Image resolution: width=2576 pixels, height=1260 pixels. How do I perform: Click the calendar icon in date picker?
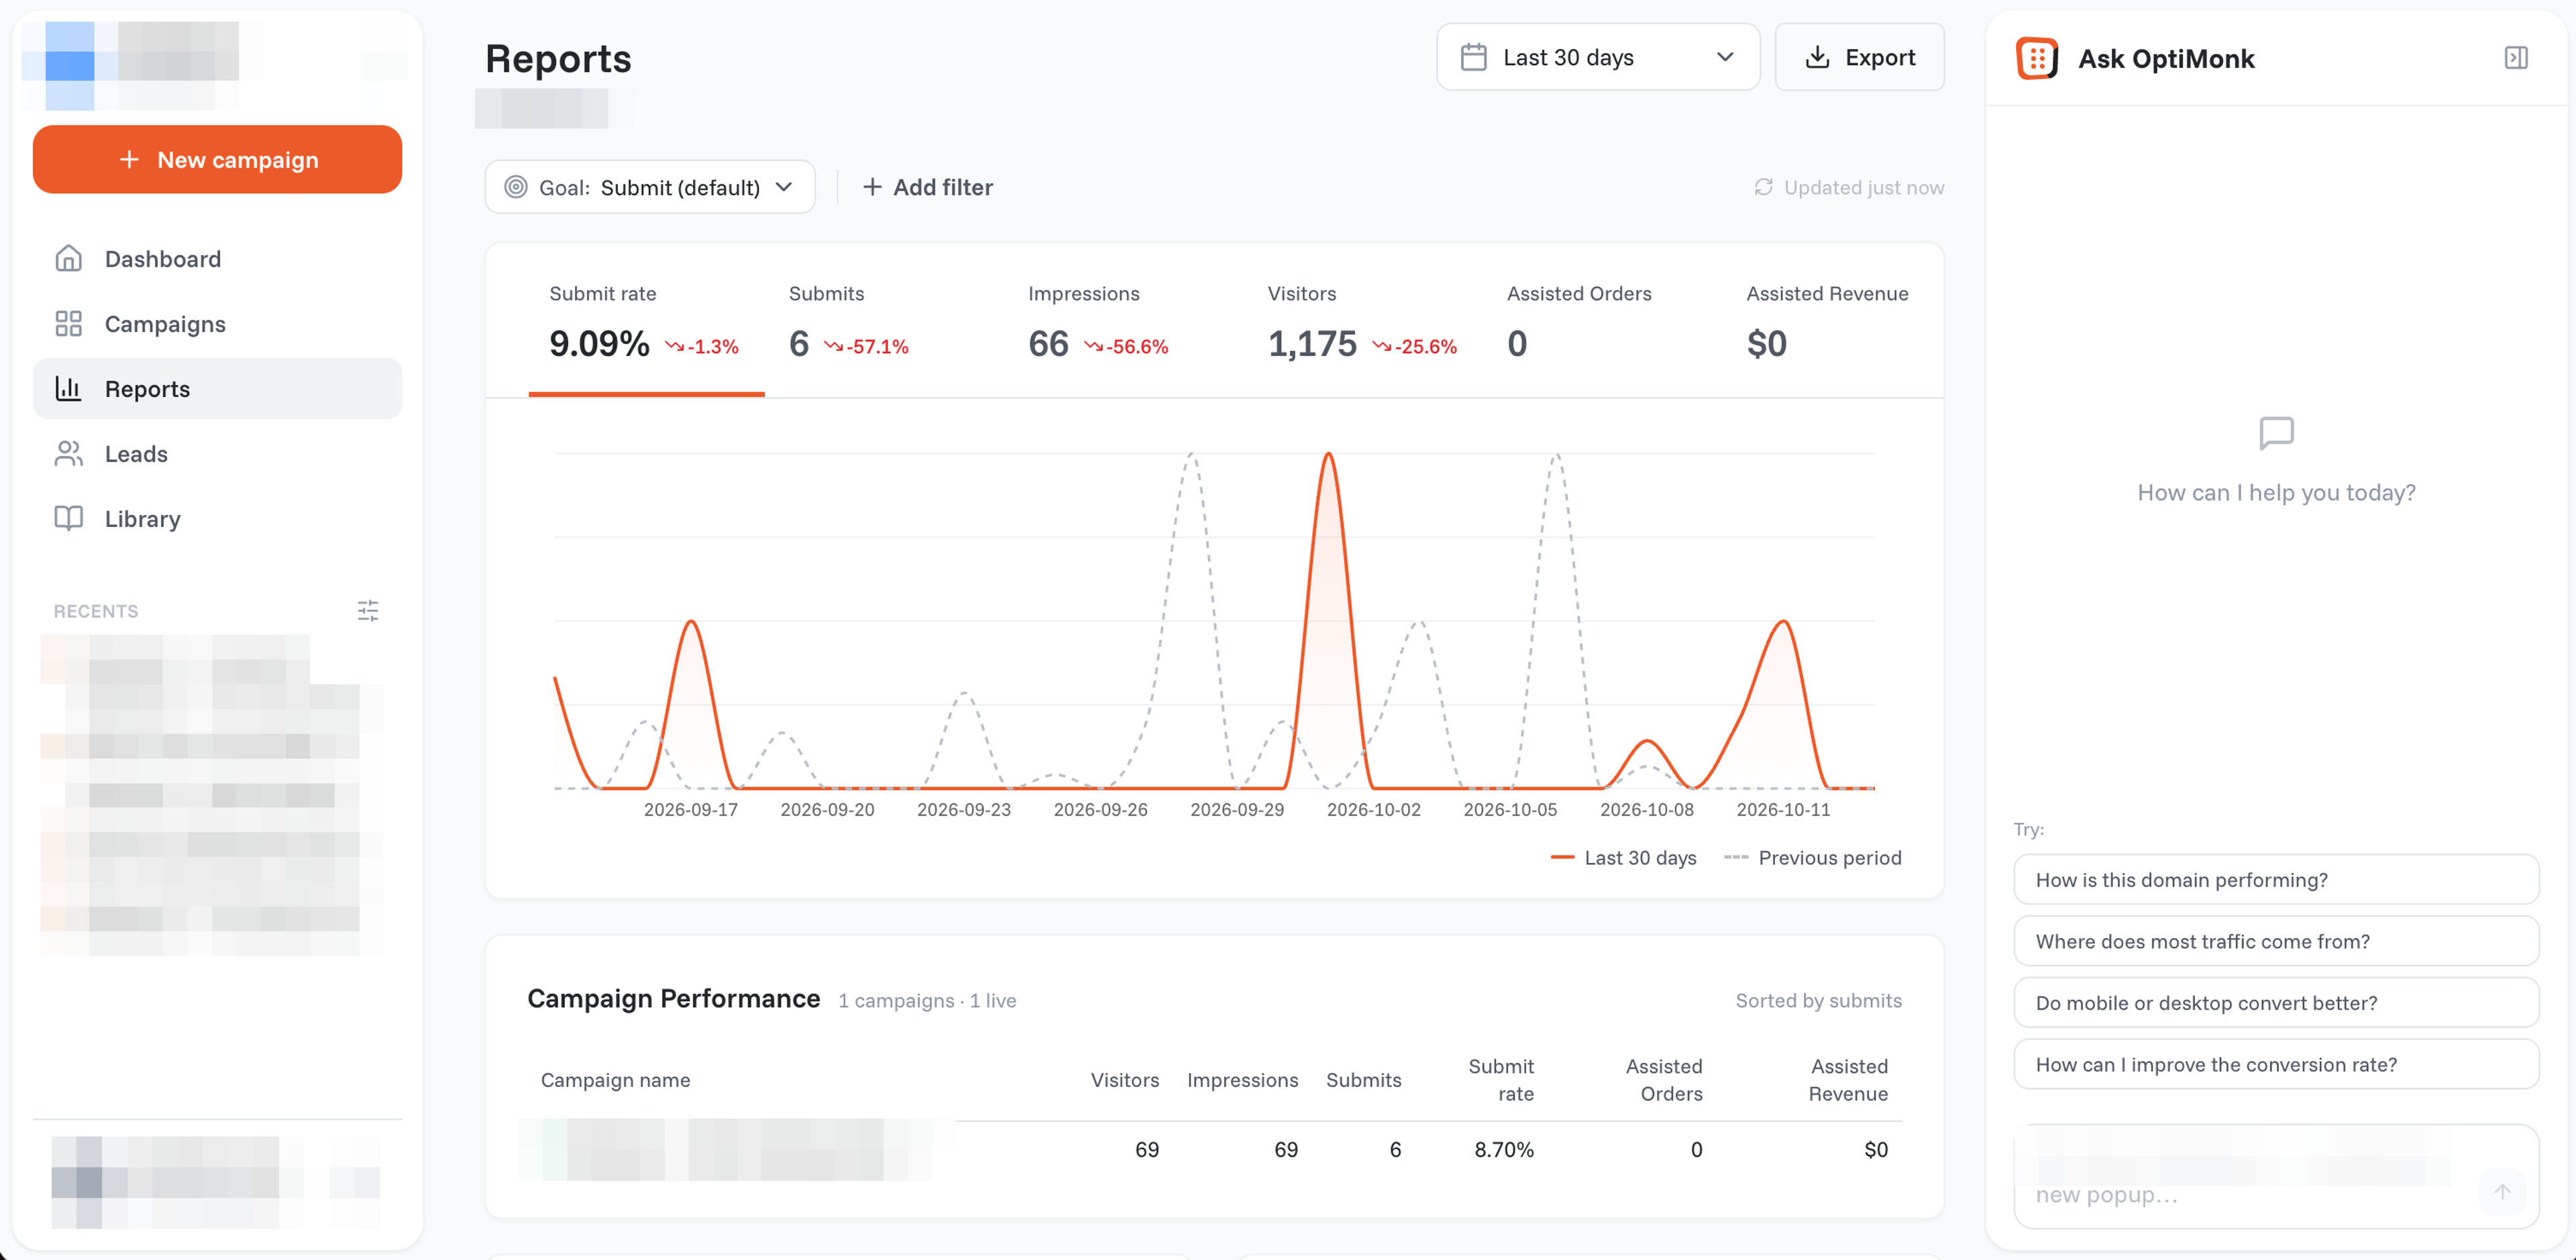(x=1473, y=57)
